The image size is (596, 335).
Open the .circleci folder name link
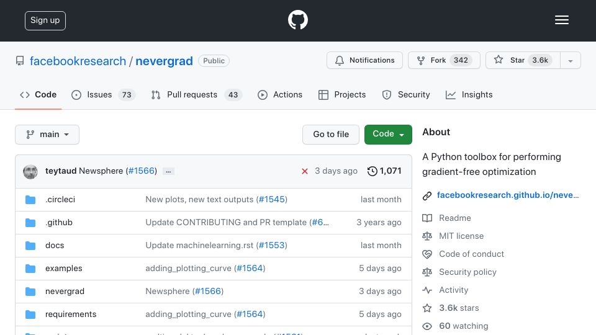click(x=60, y=200)
